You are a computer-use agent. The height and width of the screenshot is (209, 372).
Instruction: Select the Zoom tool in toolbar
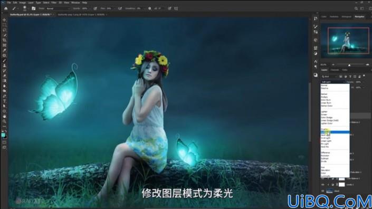coord(4,121)
